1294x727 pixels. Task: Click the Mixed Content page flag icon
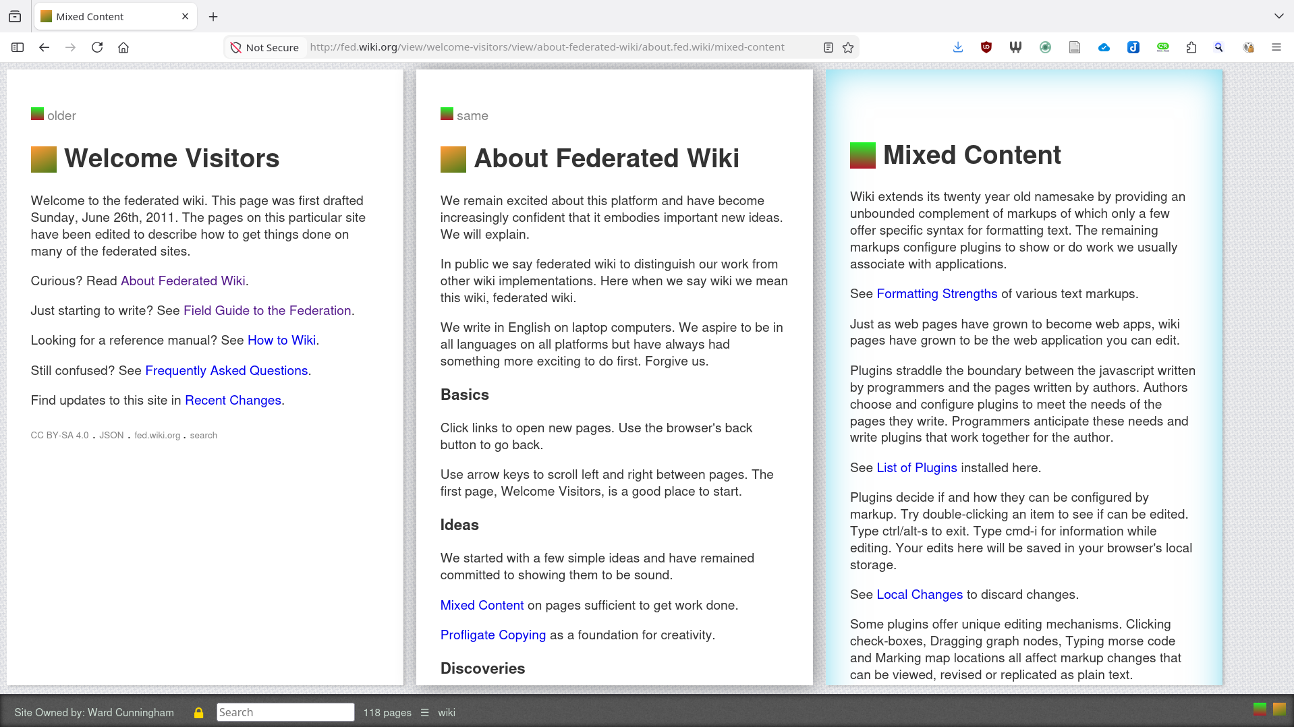(862, 156)
